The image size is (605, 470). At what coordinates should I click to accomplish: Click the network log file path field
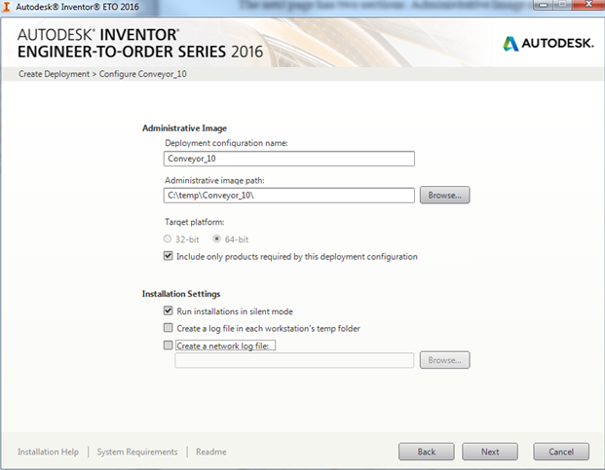(294, 360)
